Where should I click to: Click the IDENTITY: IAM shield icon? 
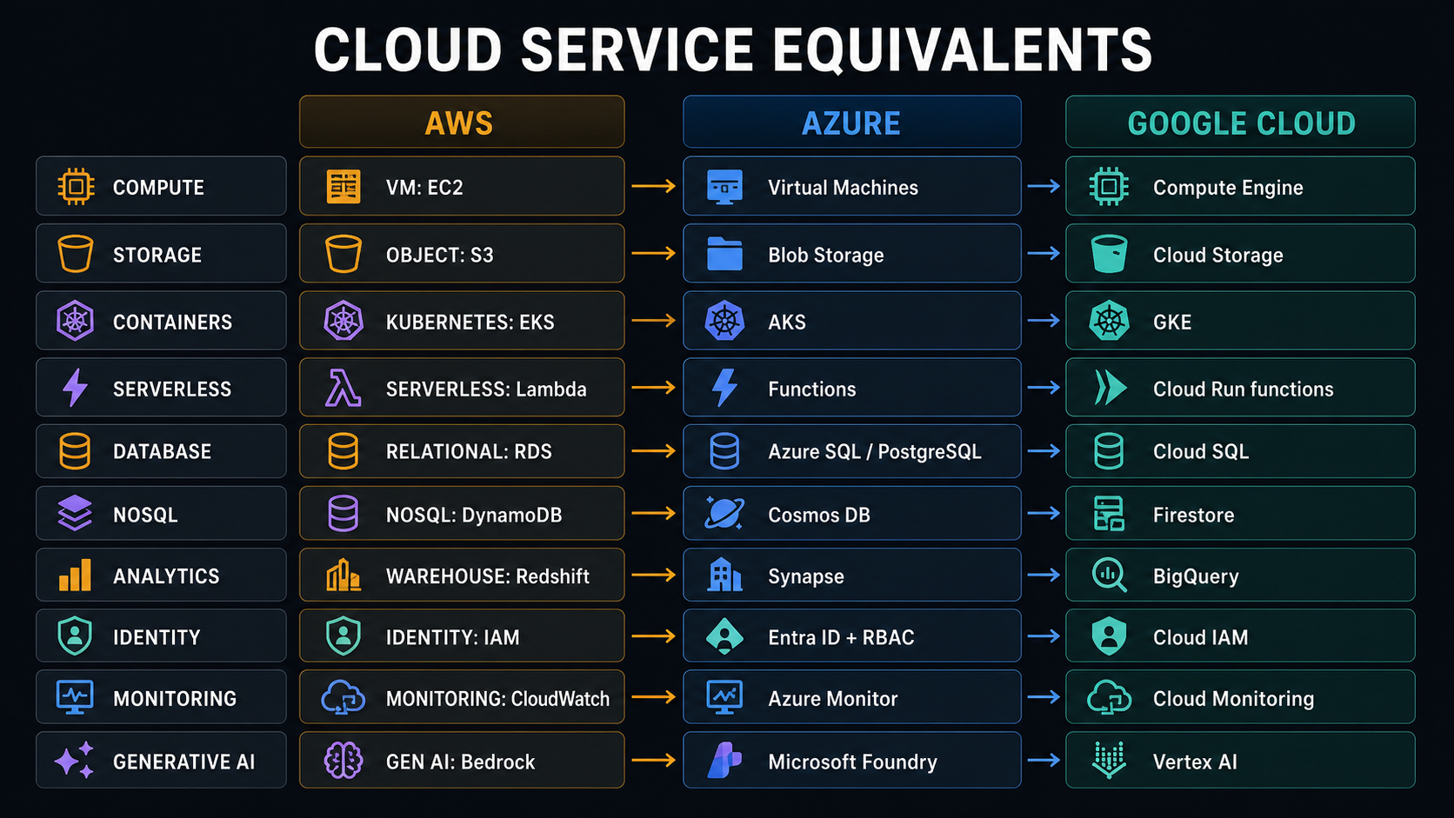click(x=343, y=636)
